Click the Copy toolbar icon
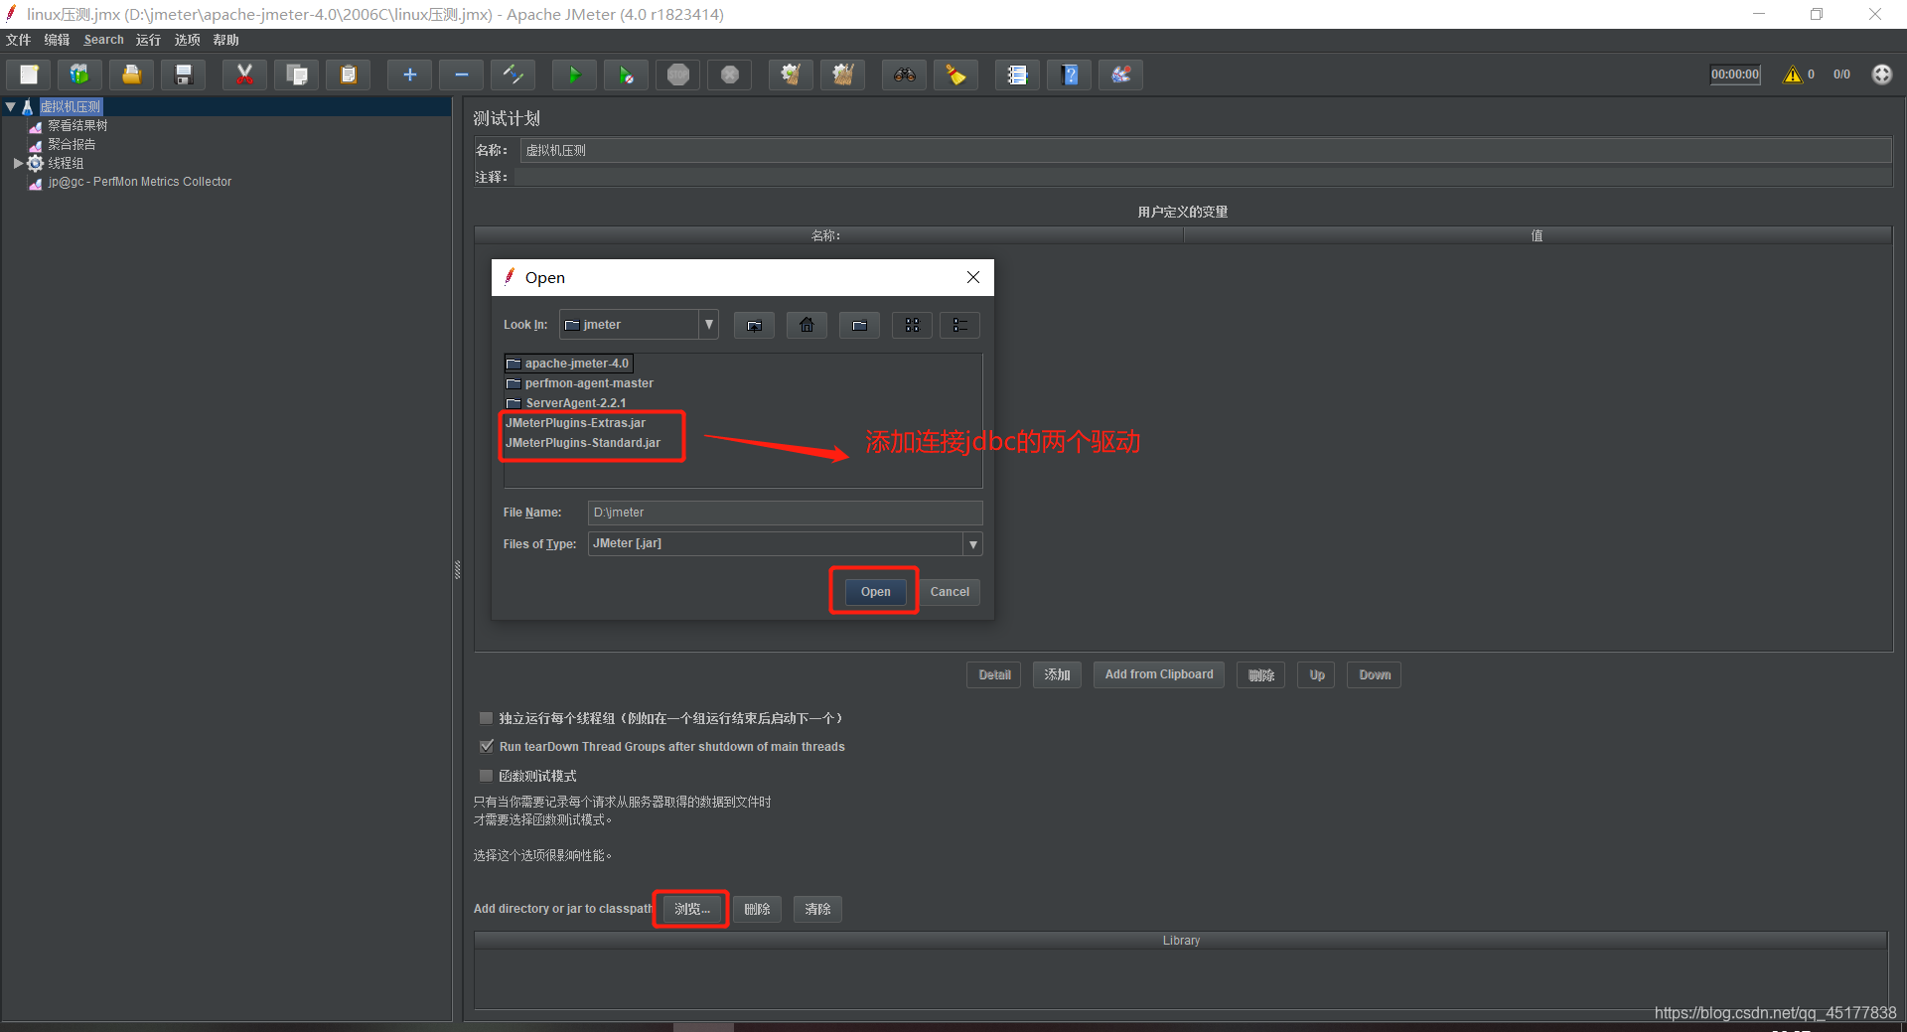The height and width of the screenshot is (1032, 1907). click(296, 74)
